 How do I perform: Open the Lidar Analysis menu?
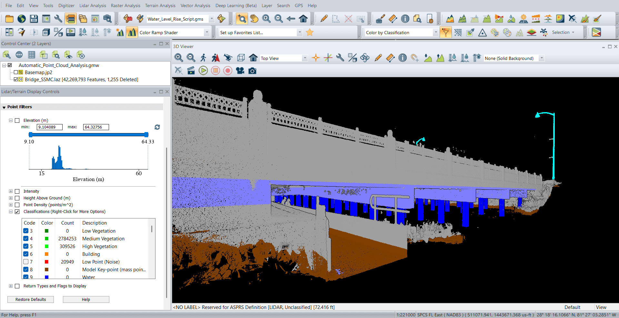click(93, 5)
